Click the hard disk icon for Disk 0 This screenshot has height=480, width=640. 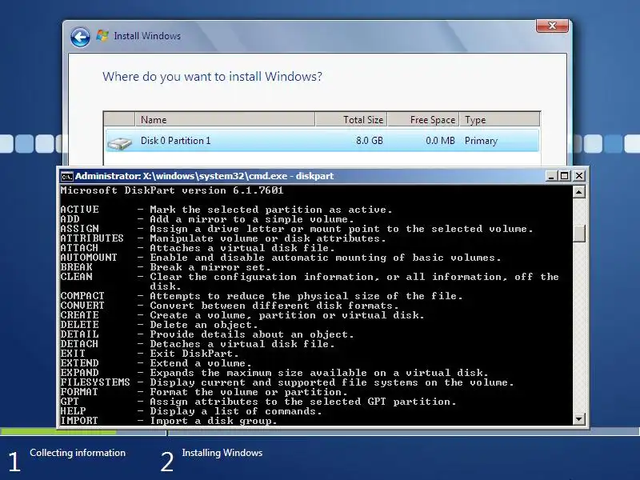point(119,142)
